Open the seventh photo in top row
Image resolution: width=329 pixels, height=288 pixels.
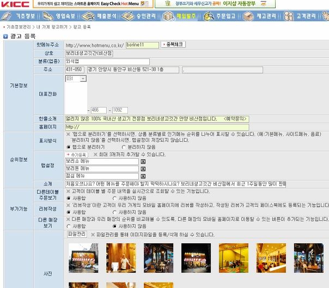click(x=309, y=258)
